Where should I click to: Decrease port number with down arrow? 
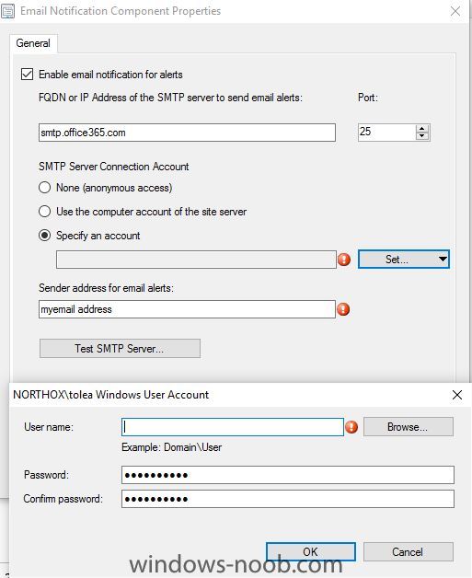pyautogui.click(x=422, y=136)
